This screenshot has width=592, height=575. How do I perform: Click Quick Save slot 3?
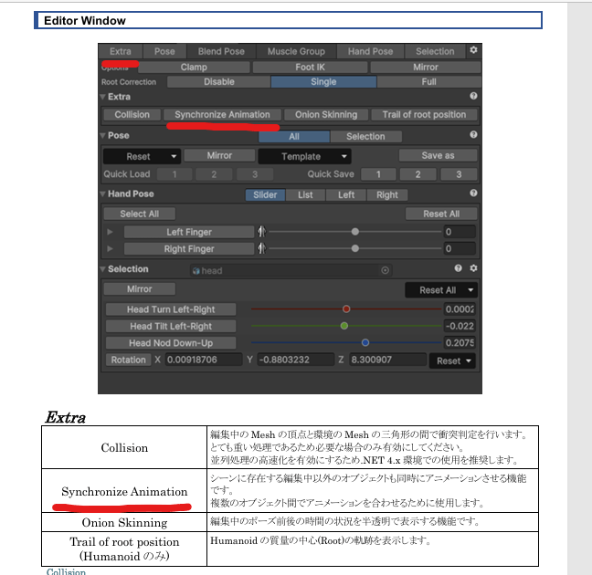(459, 174)
